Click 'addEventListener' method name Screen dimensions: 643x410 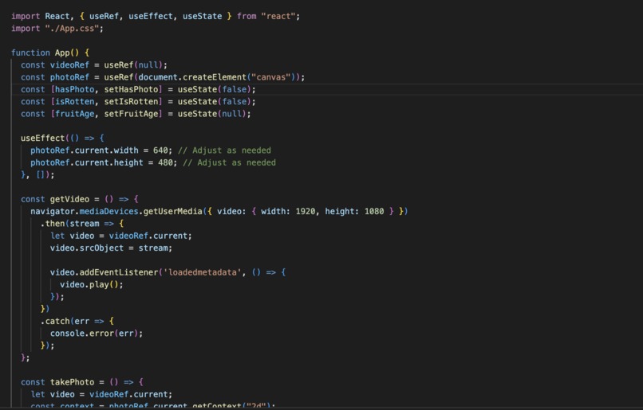[x=119, y=272]
